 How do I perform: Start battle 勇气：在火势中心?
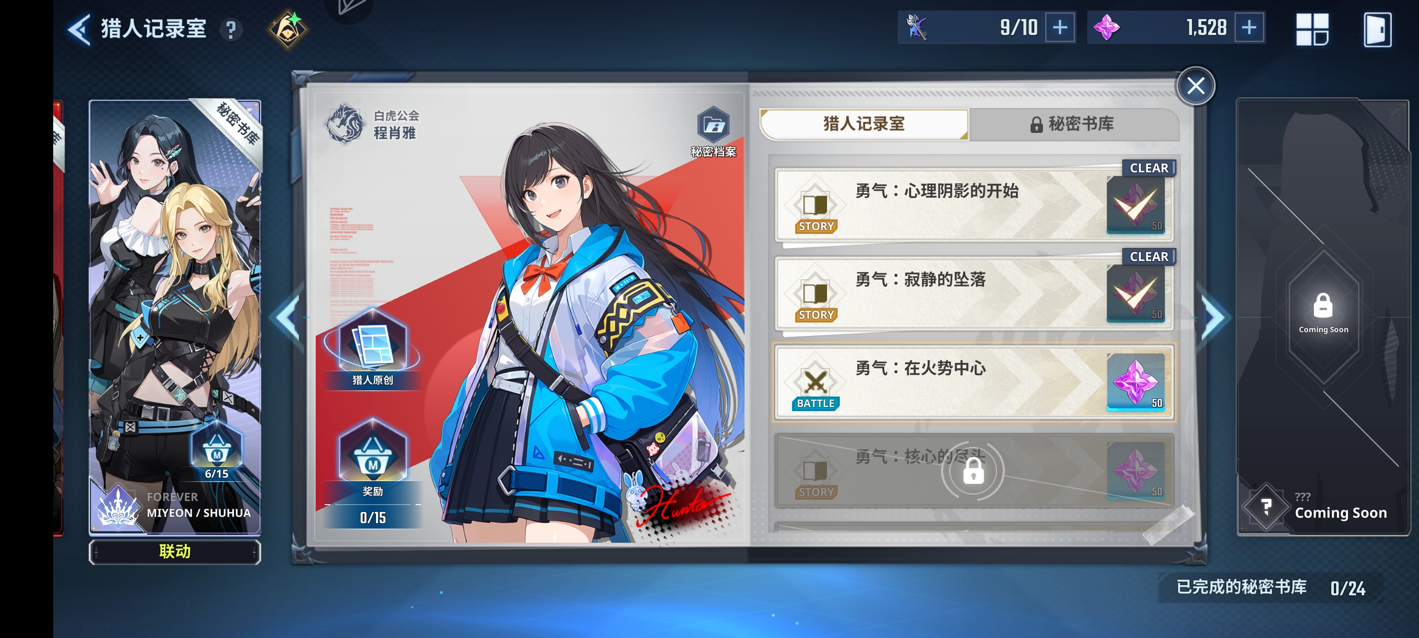pos(973,381)
